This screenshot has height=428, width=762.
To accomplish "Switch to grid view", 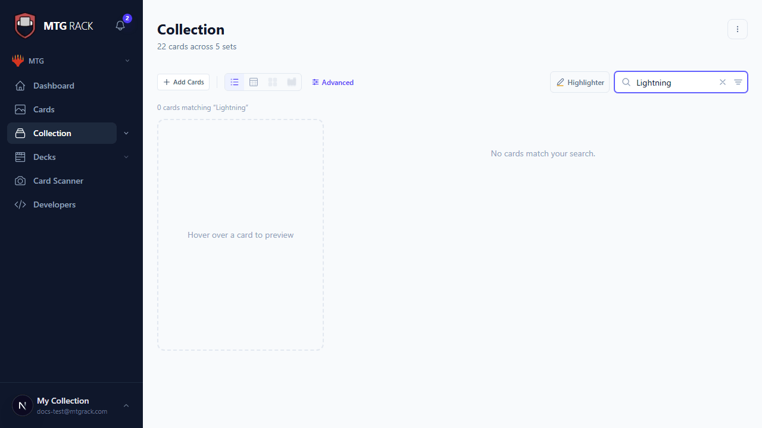I will click(273, 82).
